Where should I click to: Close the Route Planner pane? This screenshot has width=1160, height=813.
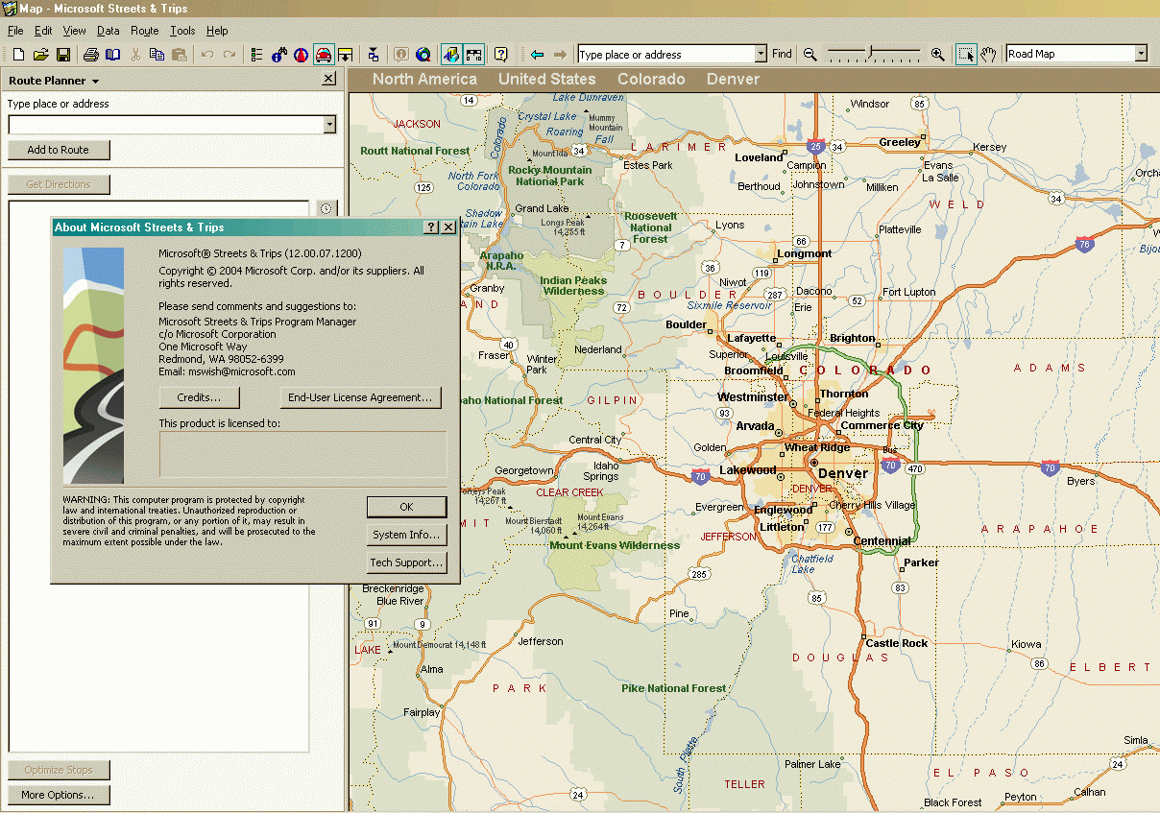pyautogui.click(x=328, y=81)
